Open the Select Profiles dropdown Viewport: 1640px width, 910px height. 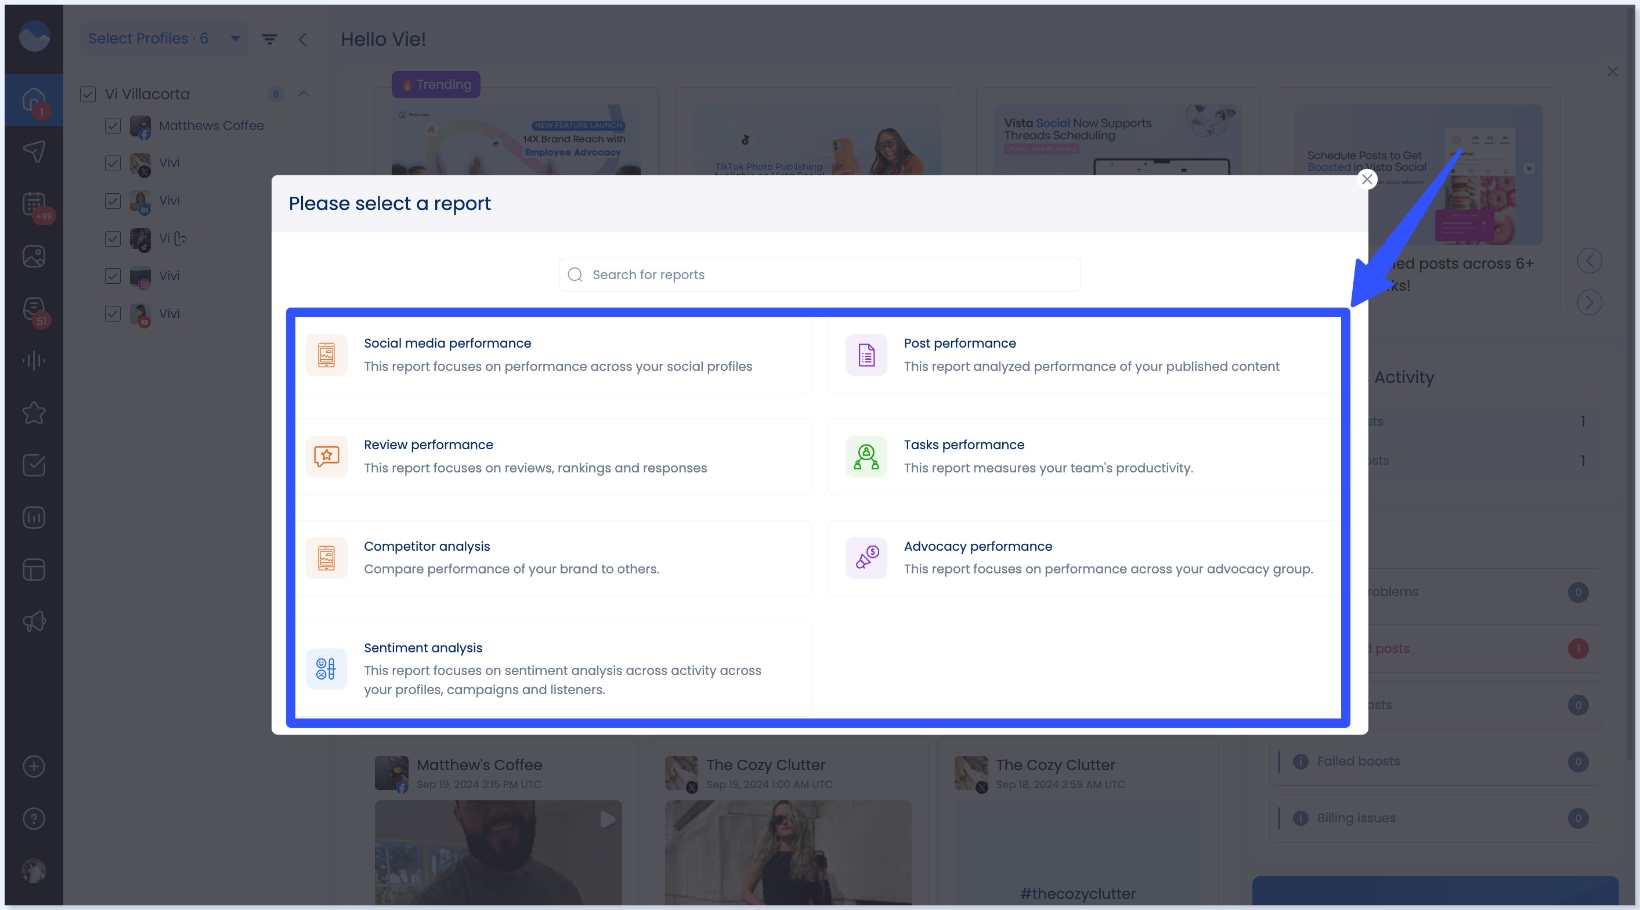click(163, 38)
